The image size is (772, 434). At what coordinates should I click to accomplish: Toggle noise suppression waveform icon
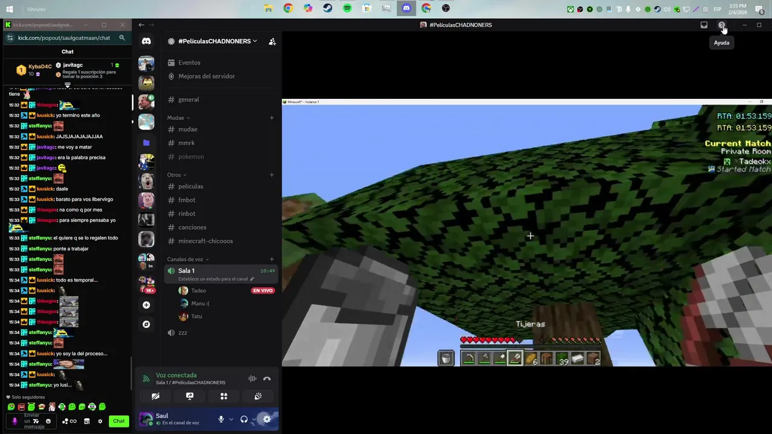click(252, 379)
